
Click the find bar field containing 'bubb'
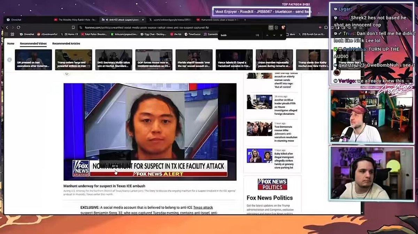(237, 35)
